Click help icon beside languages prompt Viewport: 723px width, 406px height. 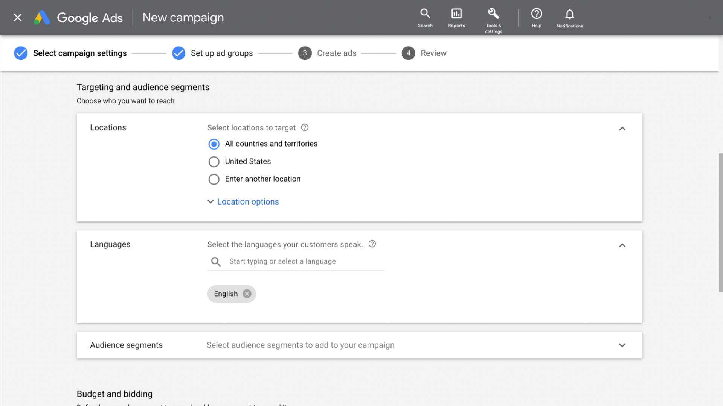372,244
